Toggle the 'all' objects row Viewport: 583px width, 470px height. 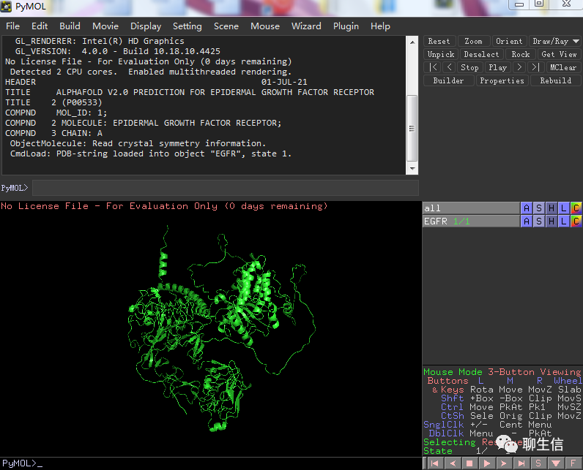(x=471, y=208)
